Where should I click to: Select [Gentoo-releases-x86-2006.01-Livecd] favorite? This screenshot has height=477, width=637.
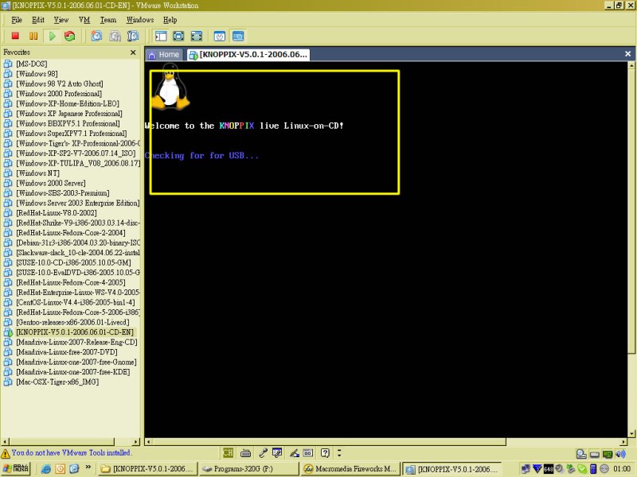(x=72, y=322)
